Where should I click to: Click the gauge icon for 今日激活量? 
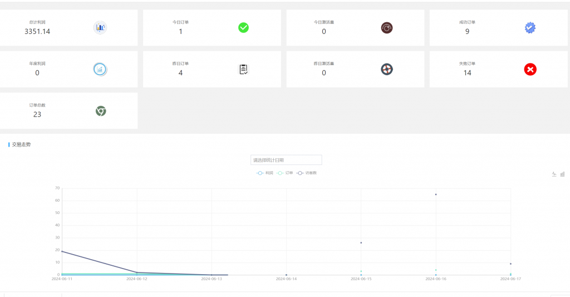click(387, 27)
